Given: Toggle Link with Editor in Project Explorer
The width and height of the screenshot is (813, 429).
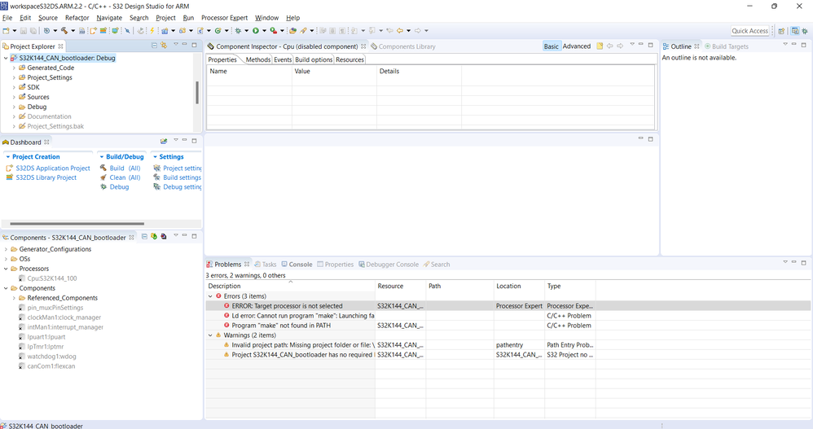Looking at the screenshot, I should click(164, 46).
